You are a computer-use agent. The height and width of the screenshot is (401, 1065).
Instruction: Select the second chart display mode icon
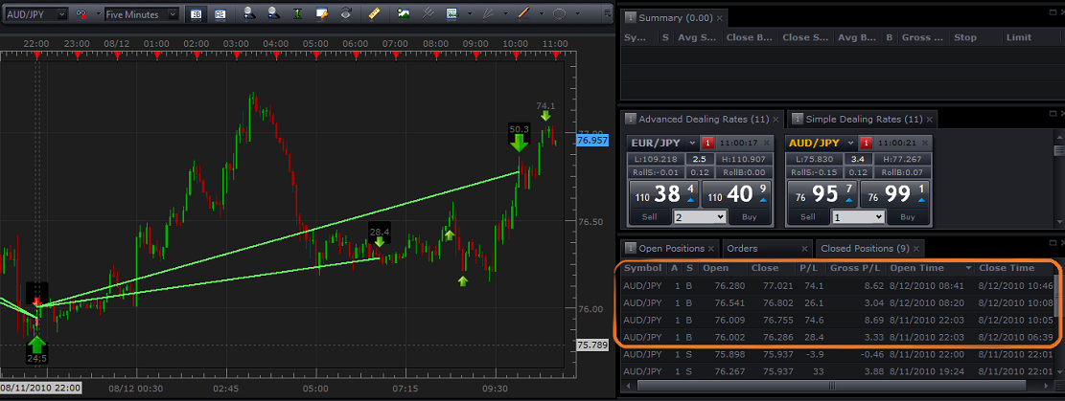[220, 13]
